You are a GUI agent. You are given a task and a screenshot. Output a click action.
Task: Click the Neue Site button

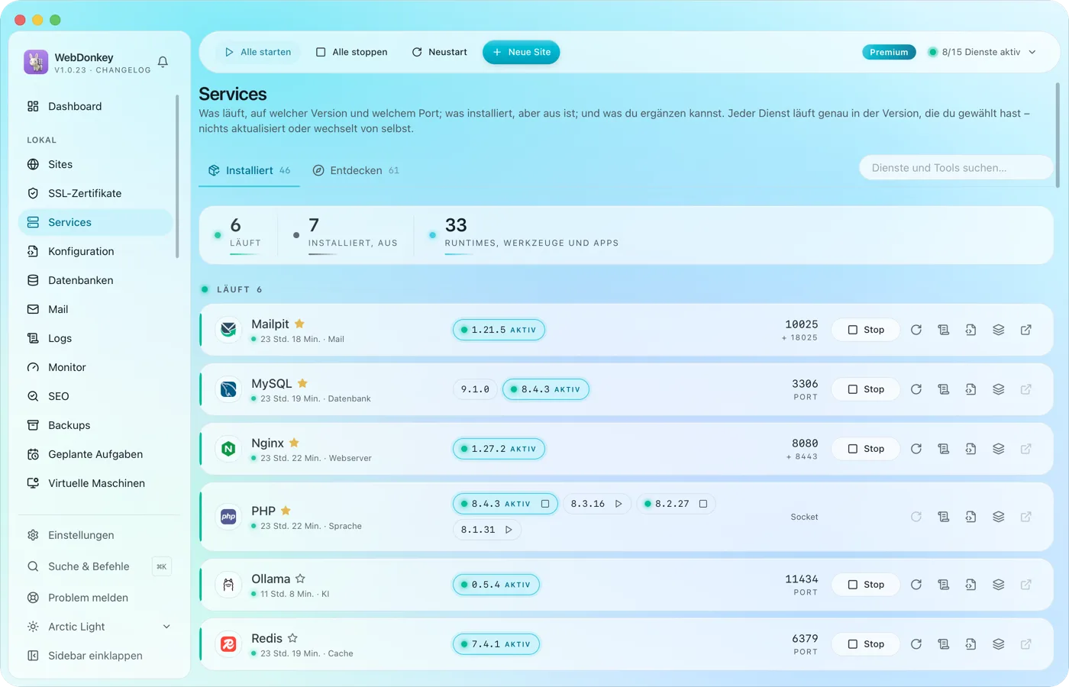pos(522,52)
